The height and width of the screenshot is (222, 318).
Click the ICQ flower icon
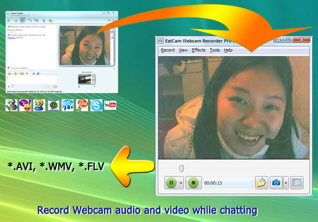point(54,105)
